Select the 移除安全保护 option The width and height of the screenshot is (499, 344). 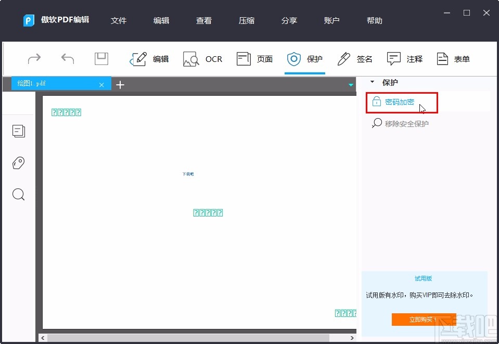click(407, 123)
